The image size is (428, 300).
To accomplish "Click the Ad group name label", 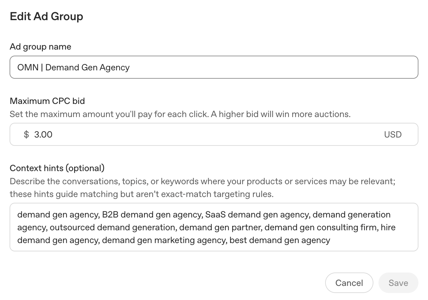I will coord(41,47).
